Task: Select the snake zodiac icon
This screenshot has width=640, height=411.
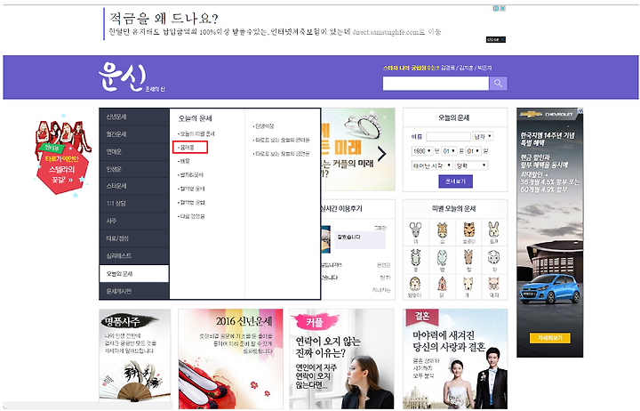Action: [x=442, y=258]
